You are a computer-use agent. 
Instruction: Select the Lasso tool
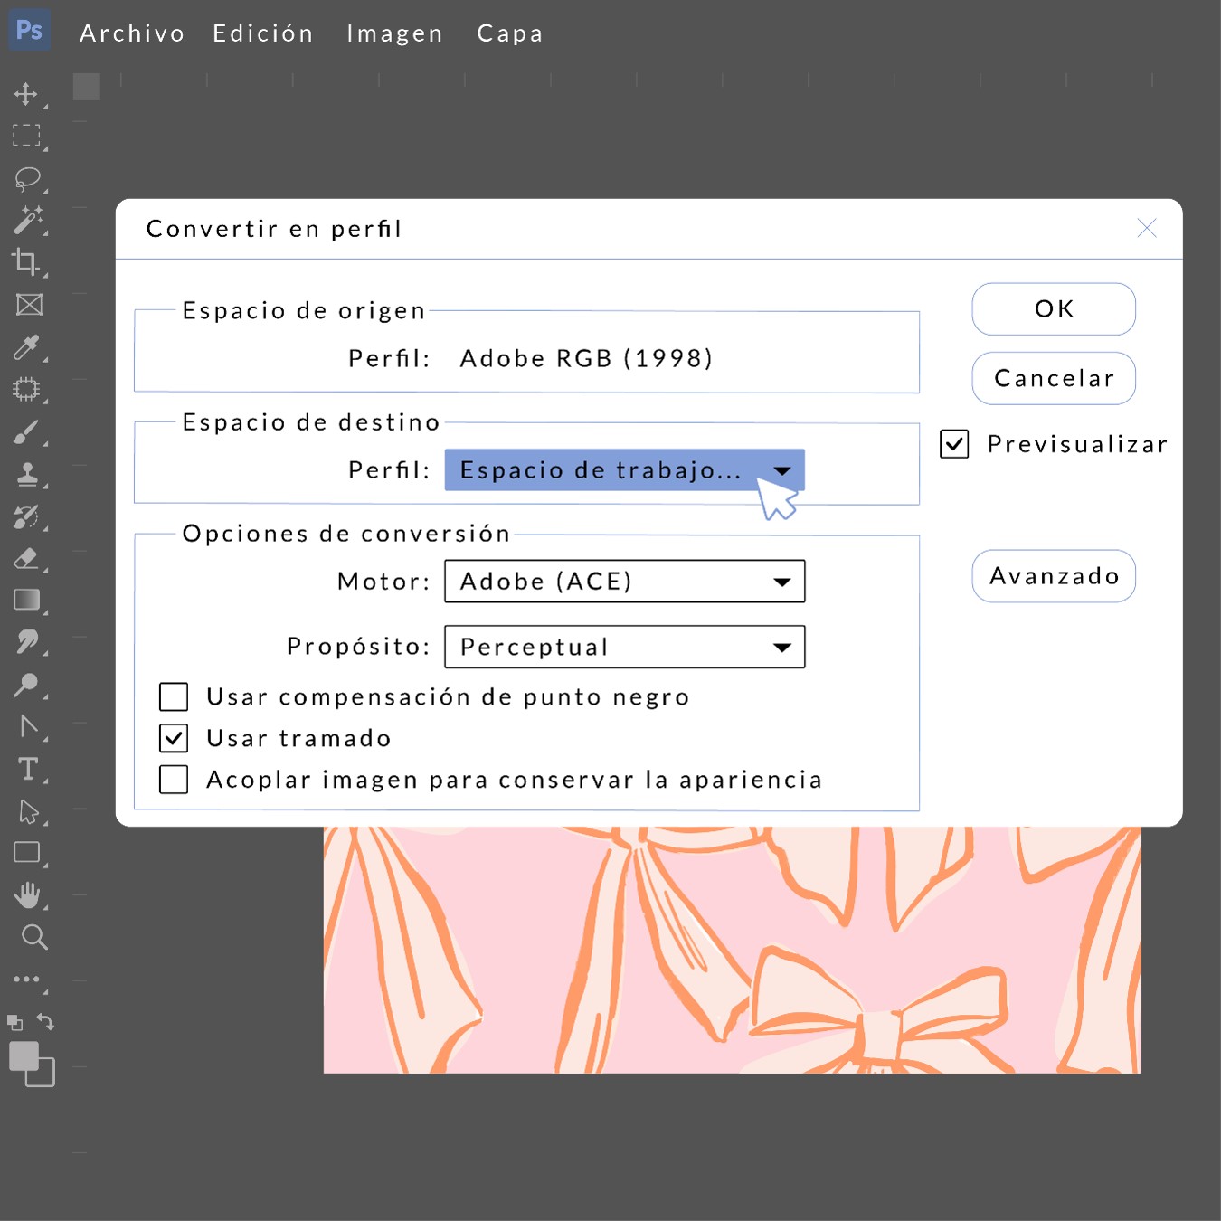pyautogui.click(x=28, y=178)
